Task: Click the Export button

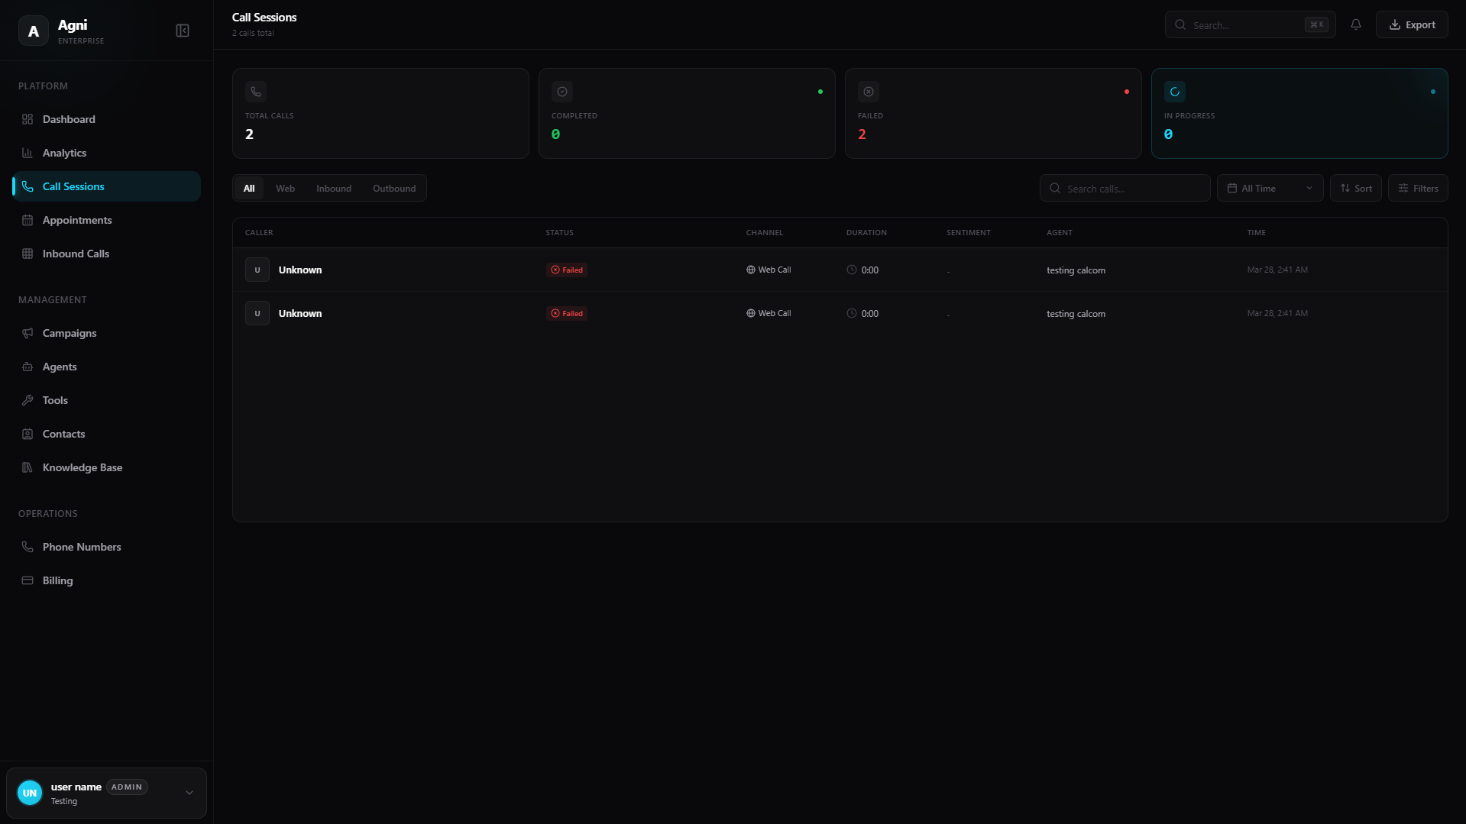Action: tap(1412, 24)
